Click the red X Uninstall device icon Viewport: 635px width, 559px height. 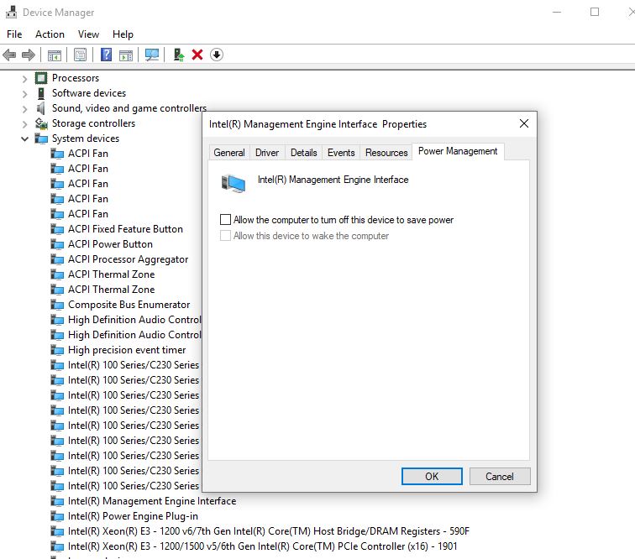[197, 55]
